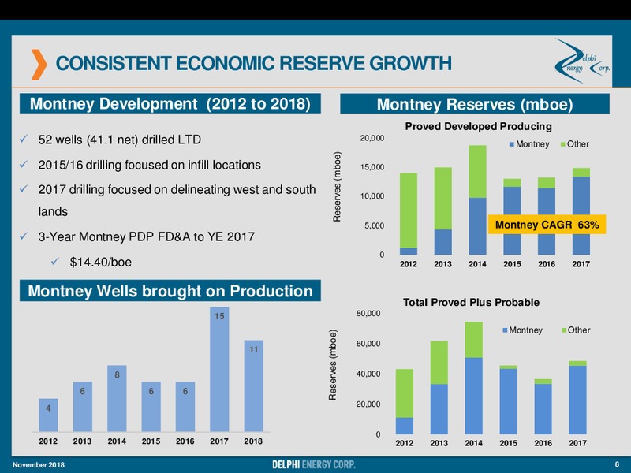Click the '5,000' axis label

374,225
